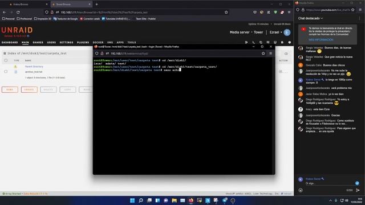Send the chat message with arrow icon
The height and width of the screenshot is (205, 365).
(x=358, y=190)
